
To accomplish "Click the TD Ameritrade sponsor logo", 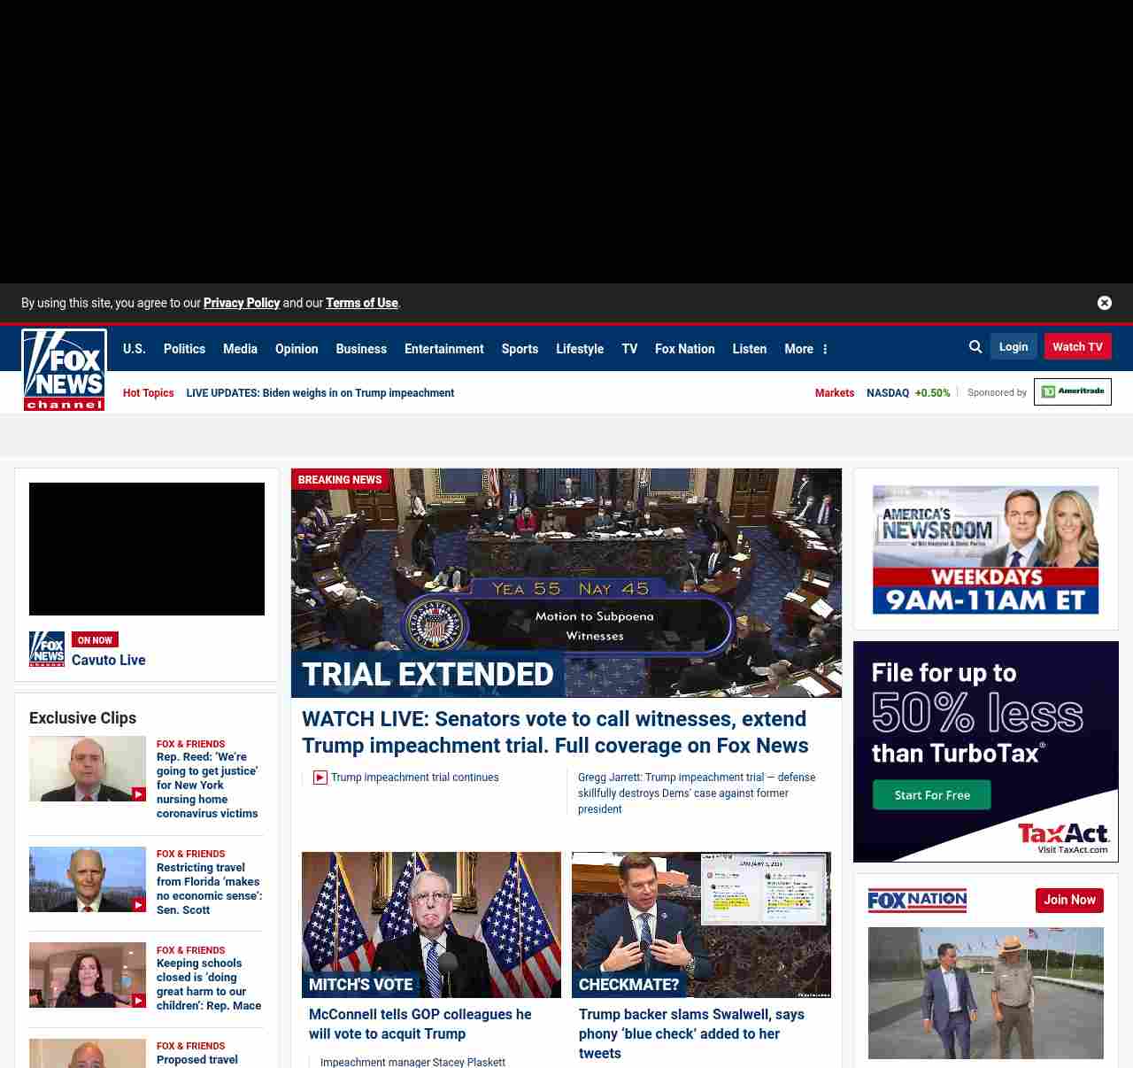I will (1072, 391).
